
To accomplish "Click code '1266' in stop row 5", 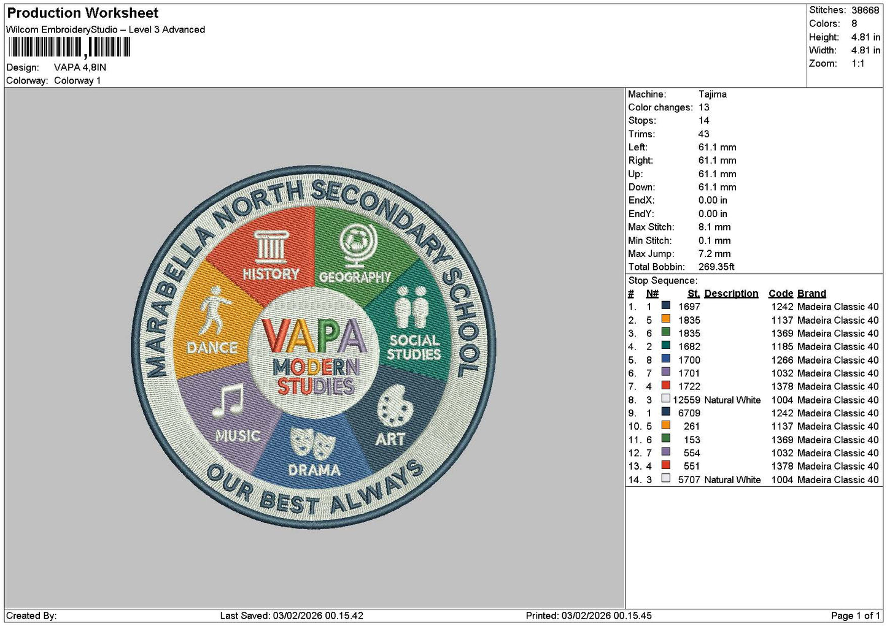I will [x=782, y=360].
